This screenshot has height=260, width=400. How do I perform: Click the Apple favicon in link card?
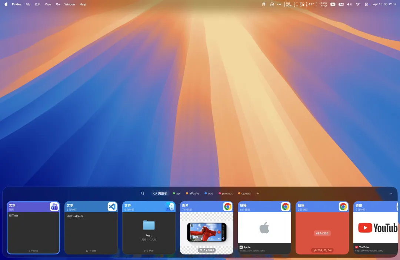click(241, 247)
